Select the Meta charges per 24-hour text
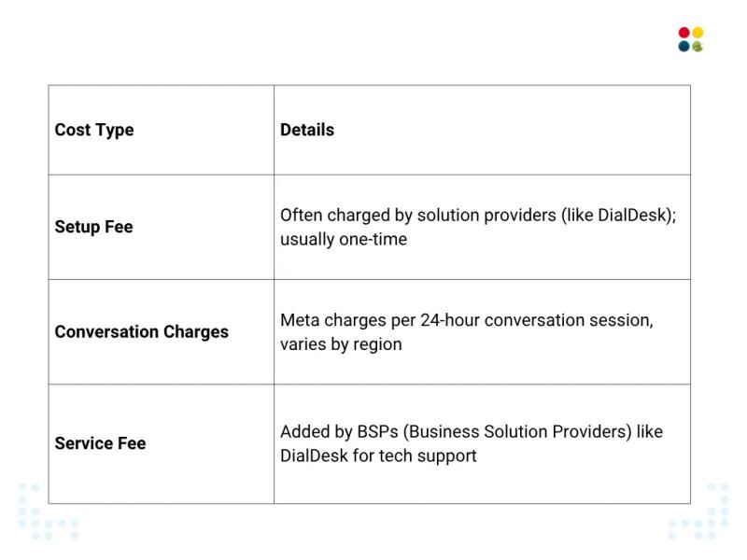The image size is (747, 560). [466, 332]
